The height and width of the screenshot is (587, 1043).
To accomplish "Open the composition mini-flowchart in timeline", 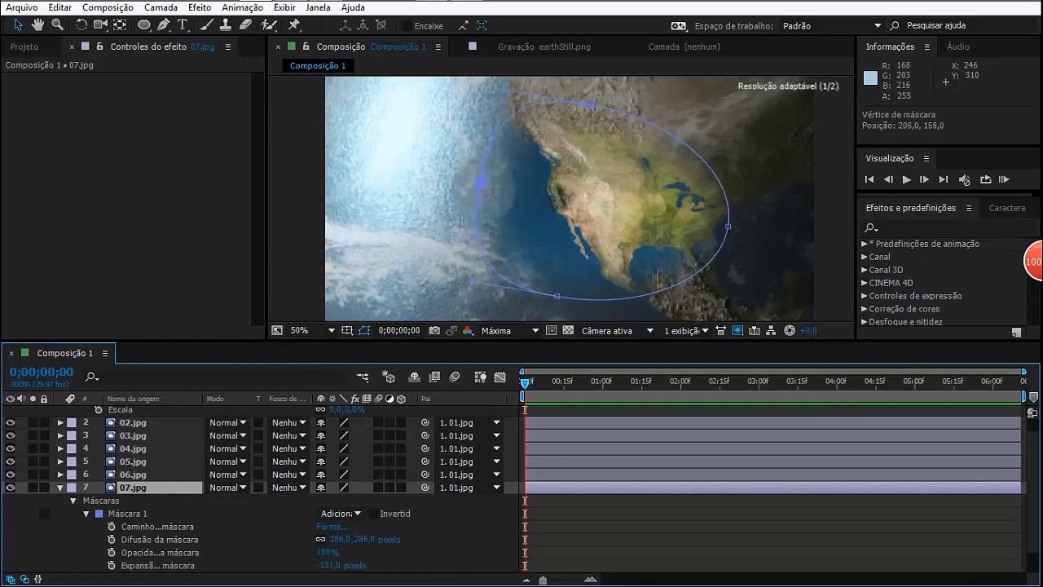I will pos(363,377).
